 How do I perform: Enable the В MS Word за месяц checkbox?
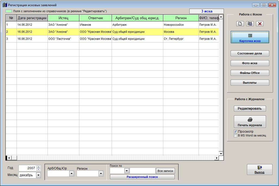(236, 135)
